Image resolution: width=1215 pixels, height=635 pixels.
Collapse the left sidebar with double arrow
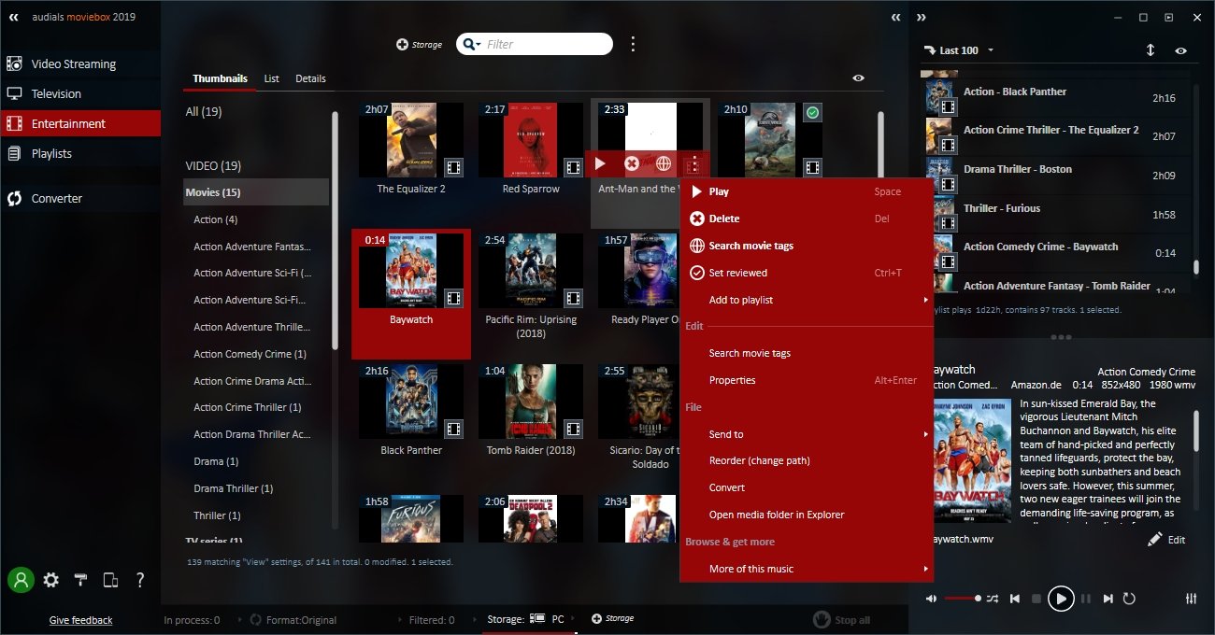pos(14,17)
